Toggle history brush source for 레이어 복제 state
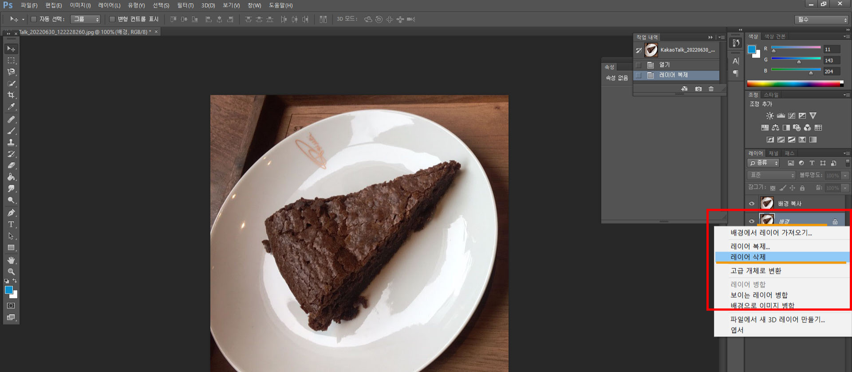The image size is (852, 372). click(x=639, y=76)
